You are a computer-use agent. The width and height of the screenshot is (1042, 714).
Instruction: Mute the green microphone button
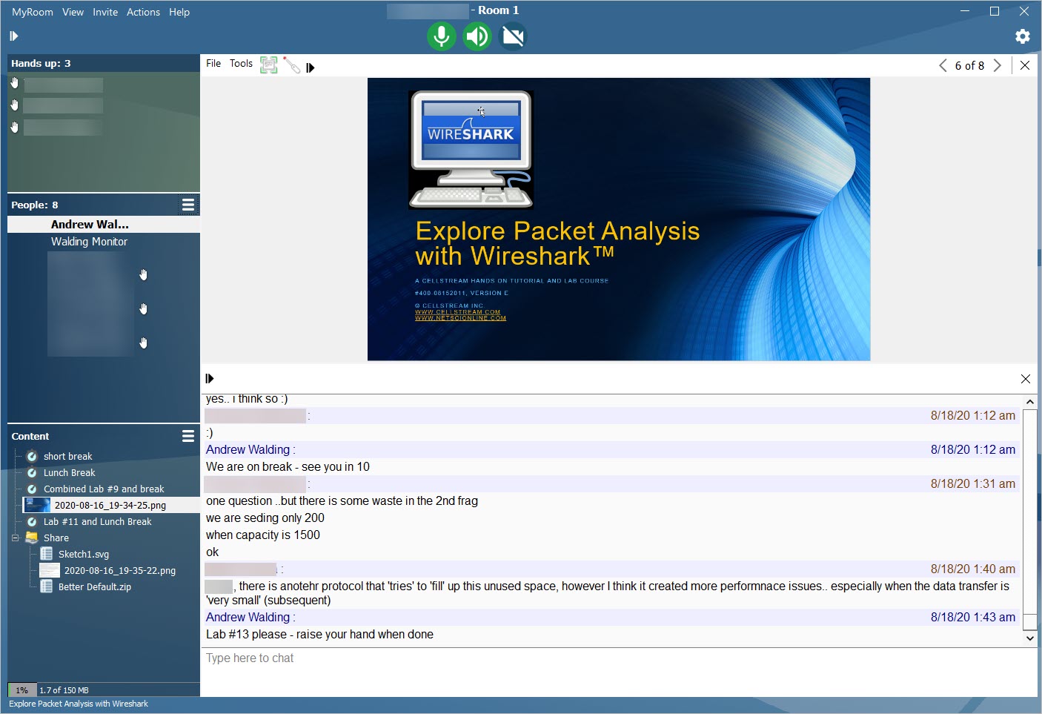(441, 36)
